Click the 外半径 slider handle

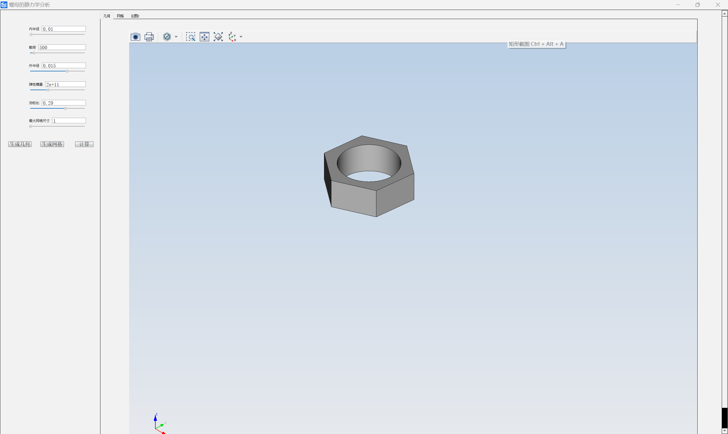[67, 71]
